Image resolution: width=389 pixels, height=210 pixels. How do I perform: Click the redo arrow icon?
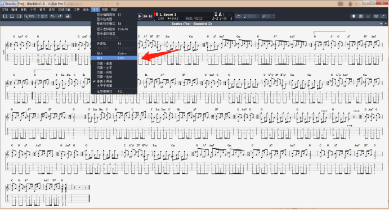point(60,16)
